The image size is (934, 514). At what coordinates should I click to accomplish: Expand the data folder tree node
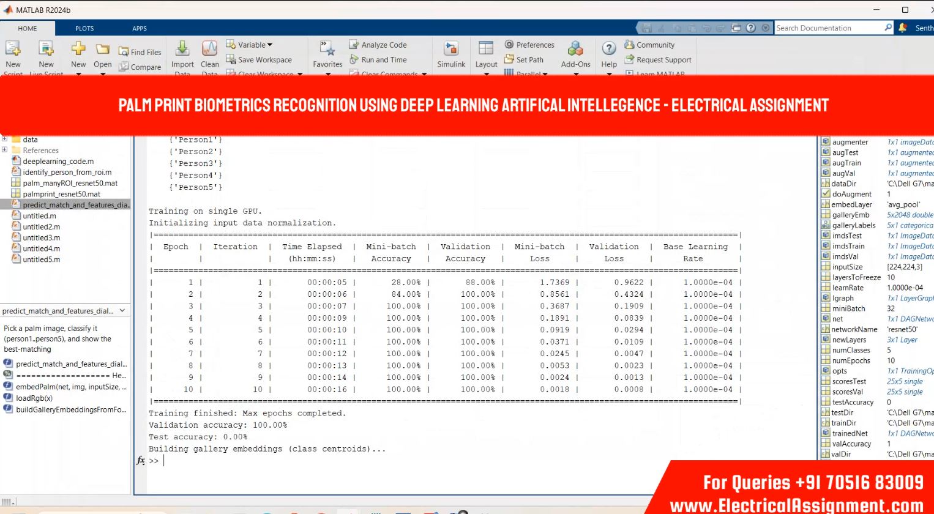coord(5,140)
